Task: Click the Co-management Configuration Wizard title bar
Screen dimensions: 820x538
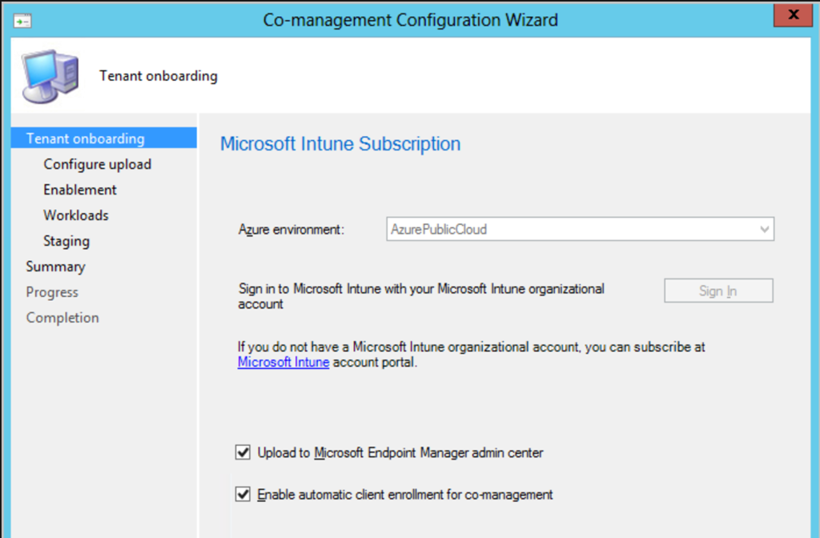Action: coord(410,20)
